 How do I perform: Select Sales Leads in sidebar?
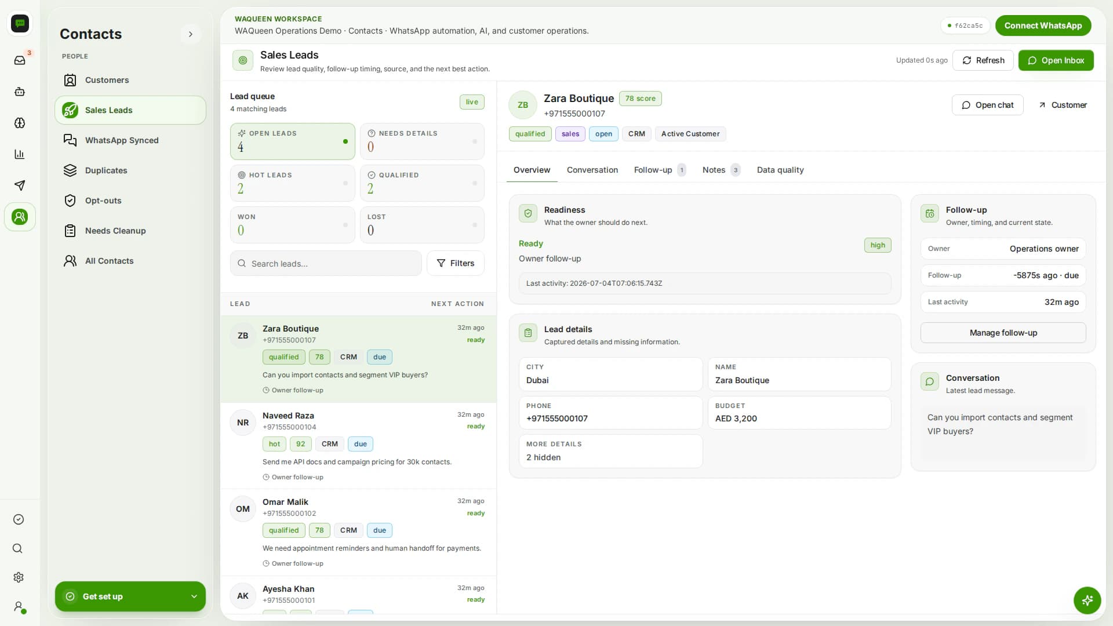(130, 110)
